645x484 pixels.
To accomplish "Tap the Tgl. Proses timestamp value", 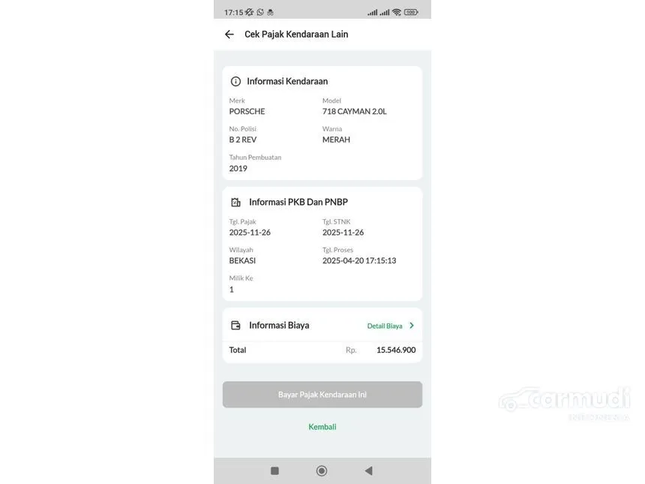I will pos(359,261).
